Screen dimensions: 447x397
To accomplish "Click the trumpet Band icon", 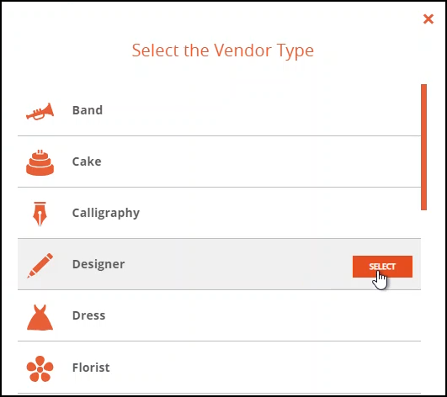I will 40,112.
